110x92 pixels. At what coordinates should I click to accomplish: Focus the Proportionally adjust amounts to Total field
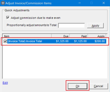[x=71, y=26]
